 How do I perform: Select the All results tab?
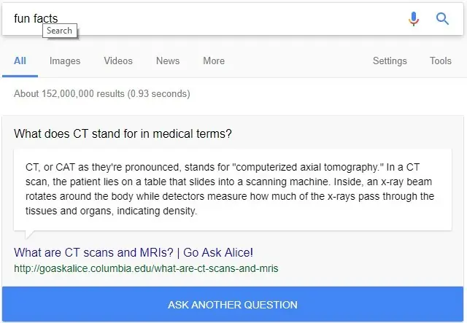(20, 61)
